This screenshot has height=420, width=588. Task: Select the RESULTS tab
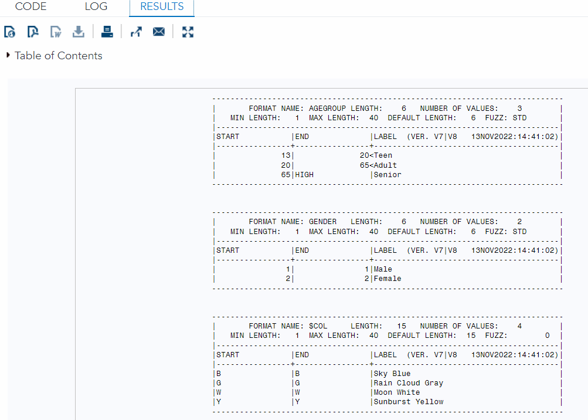pyautogui.click(x=162, y=6)
